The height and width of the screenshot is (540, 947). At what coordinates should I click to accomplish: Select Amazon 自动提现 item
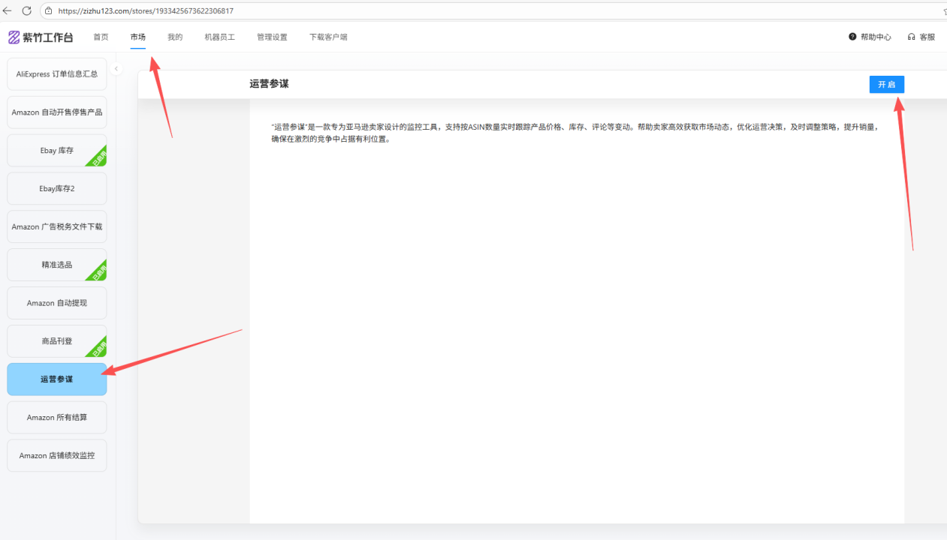[x=57, y=303]
